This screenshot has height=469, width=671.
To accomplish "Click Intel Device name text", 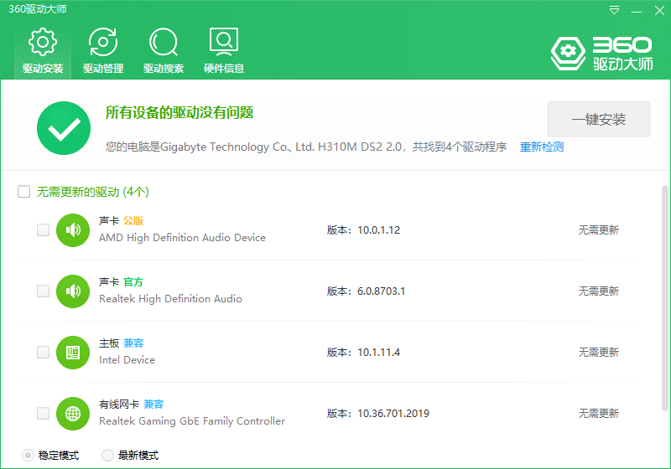I will click(127, 360).
